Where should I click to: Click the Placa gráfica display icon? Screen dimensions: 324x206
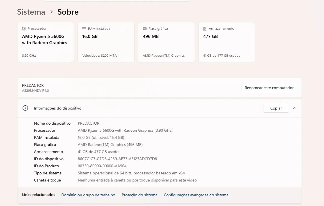(145, 29)
